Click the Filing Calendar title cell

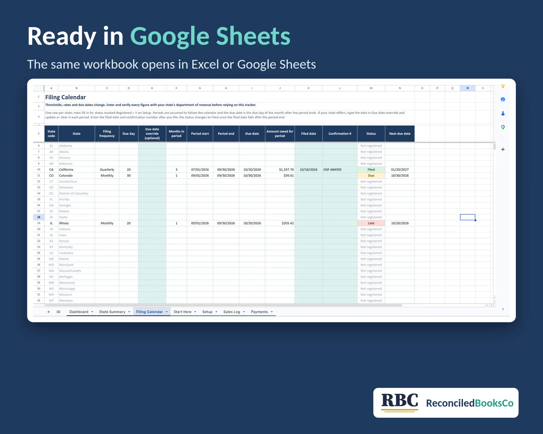65,97
